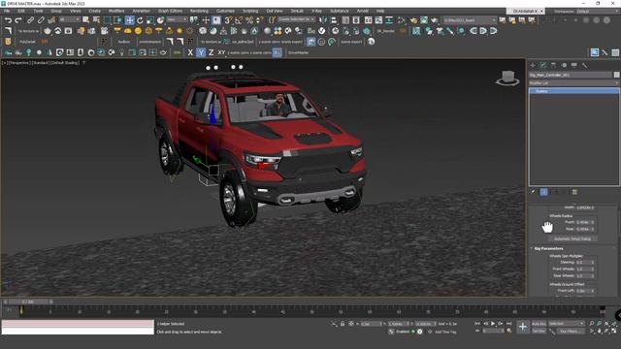Open the key filter Selected dropdown

coord(567,324)
